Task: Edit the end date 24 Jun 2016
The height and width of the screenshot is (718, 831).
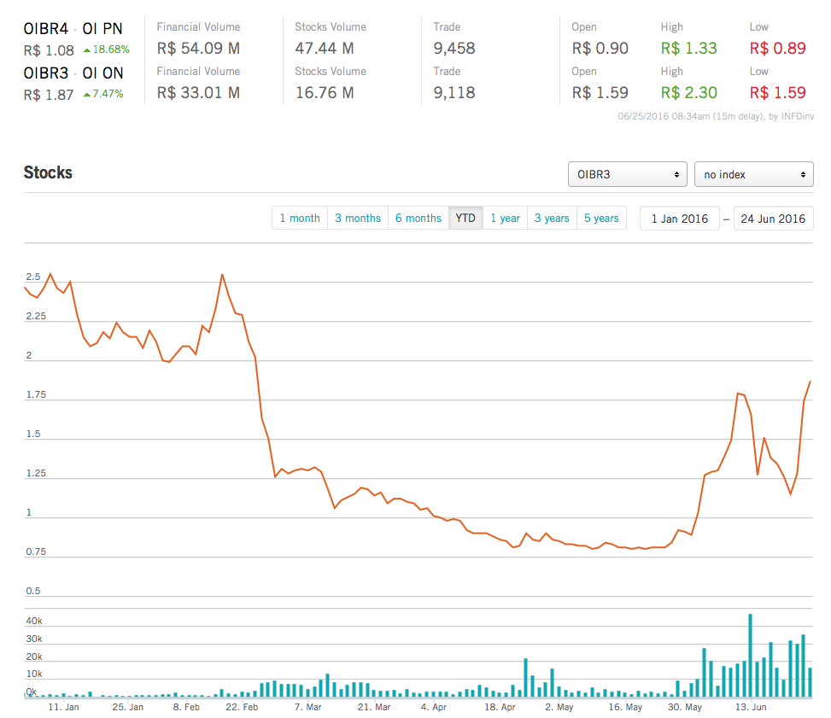Action: (773, 219)
